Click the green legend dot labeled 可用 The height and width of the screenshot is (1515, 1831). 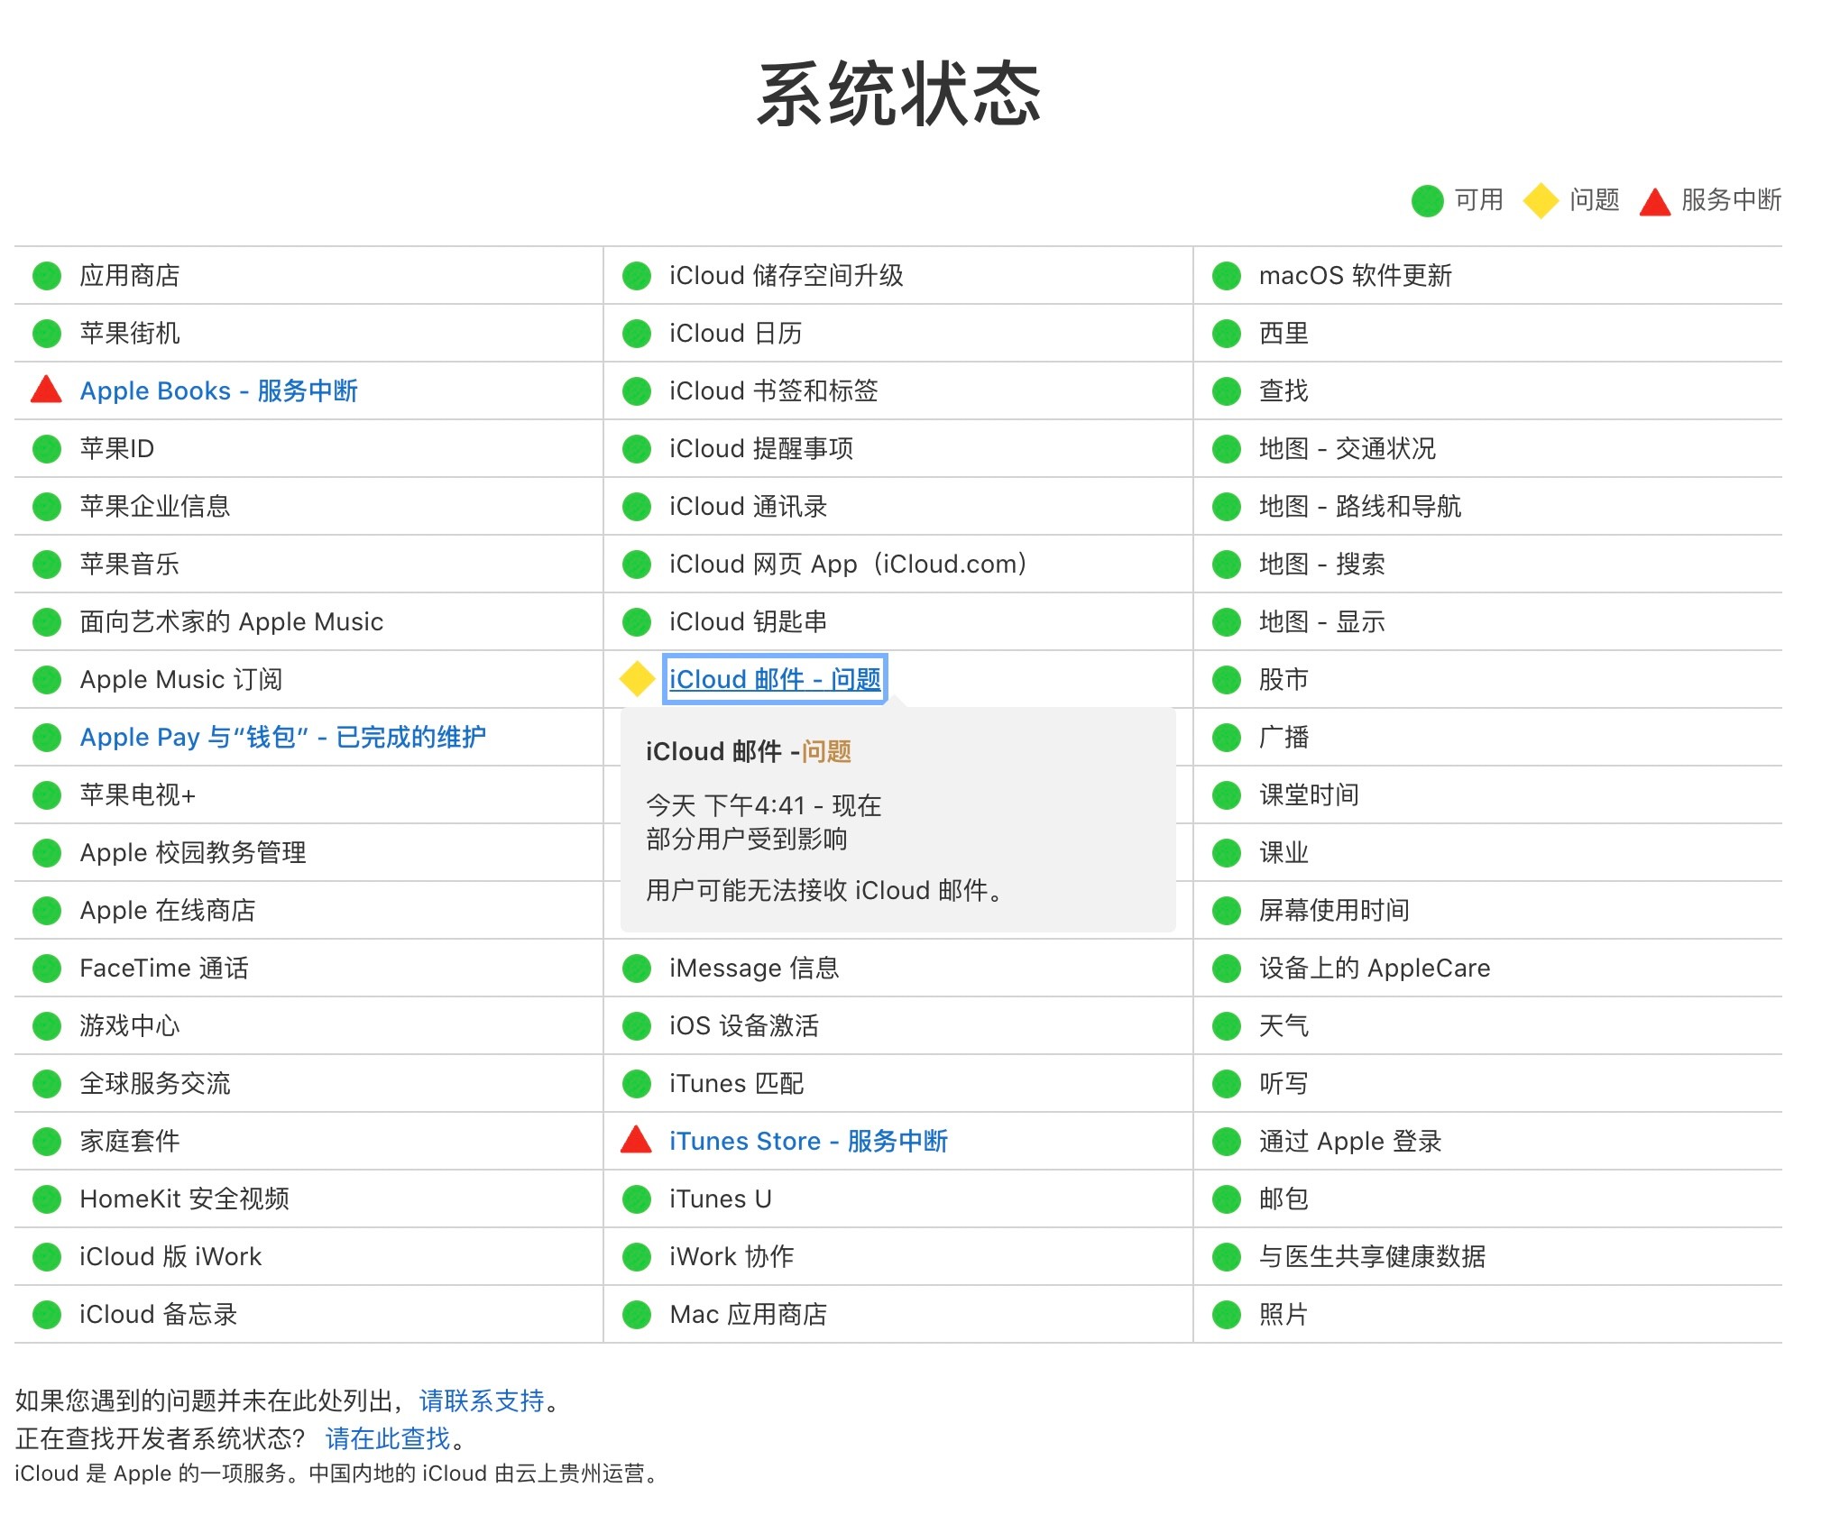coord(1430,200)
